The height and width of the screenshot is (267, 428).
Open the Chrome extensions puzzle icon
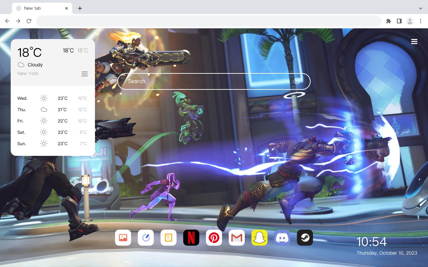click(388, 21)
